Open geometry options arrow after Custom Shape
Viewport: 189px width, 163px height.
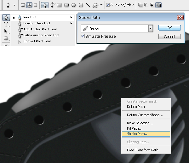(101, 5)
